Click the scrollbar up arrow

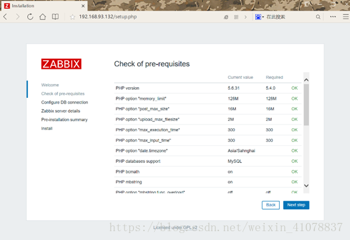tap(306, 80)
